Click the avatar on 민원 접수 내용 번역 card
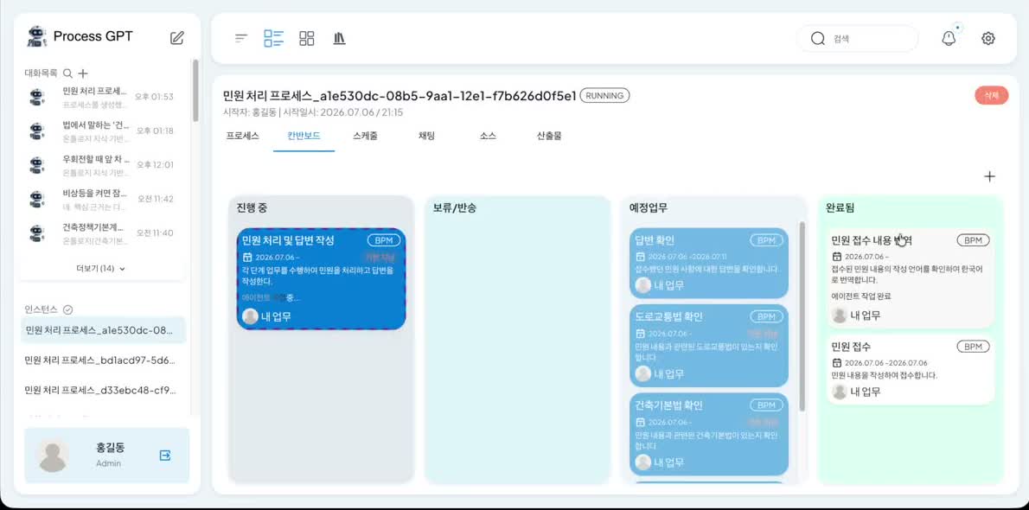 (840, 315)
